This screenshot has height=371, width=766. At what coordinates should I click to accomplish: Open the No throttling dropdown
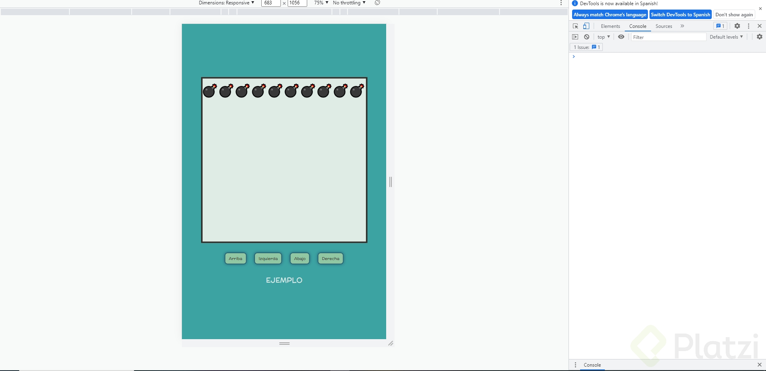pyautogui.click(x=349, y=3)
